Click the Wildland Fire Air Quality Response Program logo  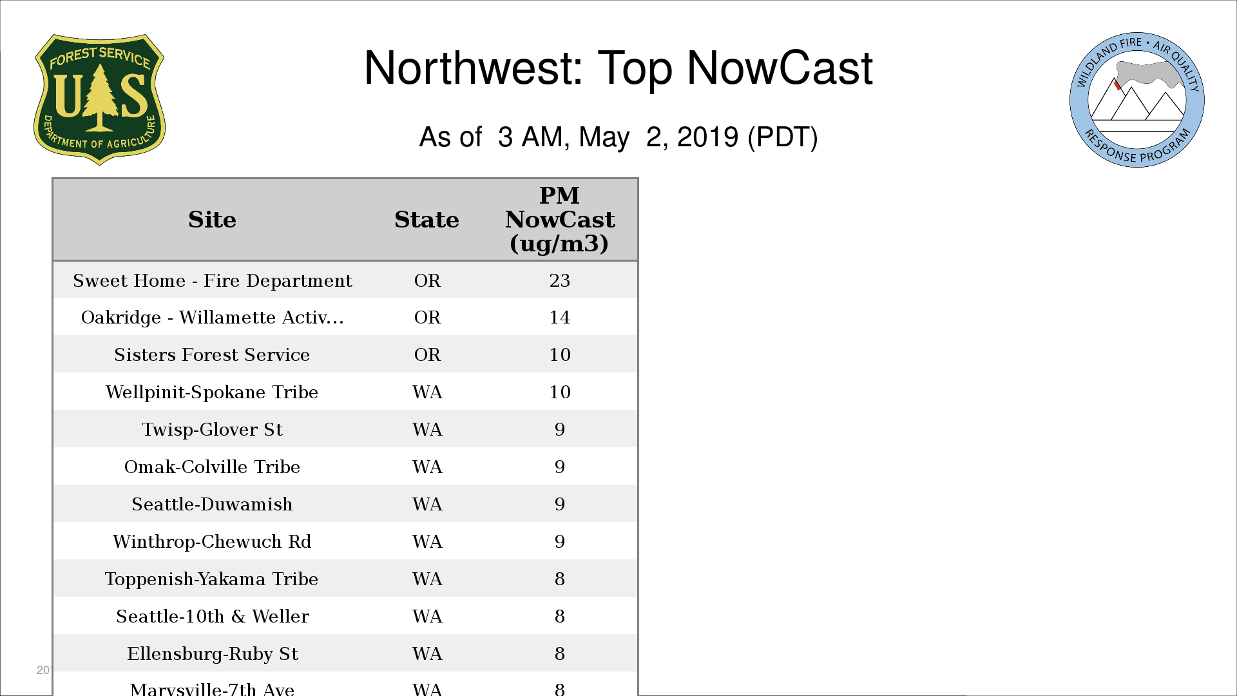1136,100
